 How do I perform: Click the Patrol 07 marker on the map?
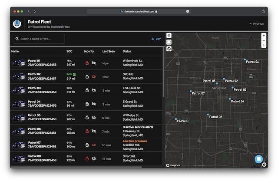pos(191,91)
